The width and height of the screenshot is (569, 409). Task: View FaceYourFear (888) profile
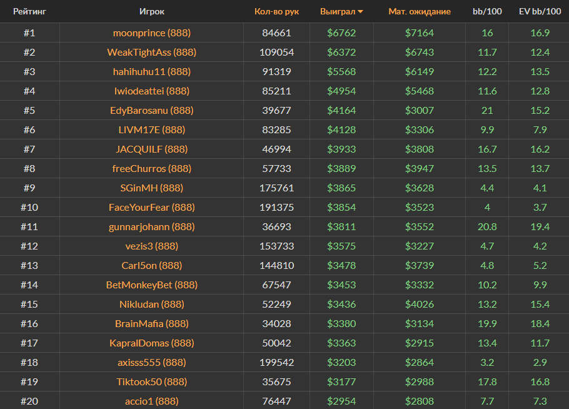152,207
